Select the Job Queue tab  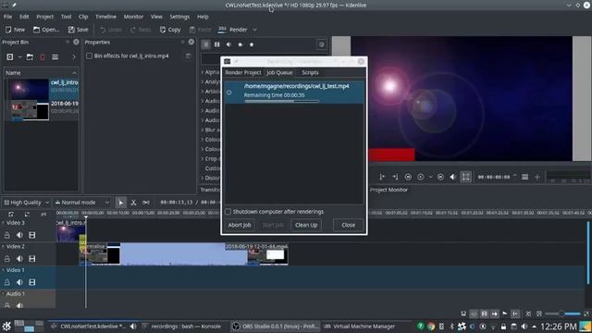coord(279,72)
